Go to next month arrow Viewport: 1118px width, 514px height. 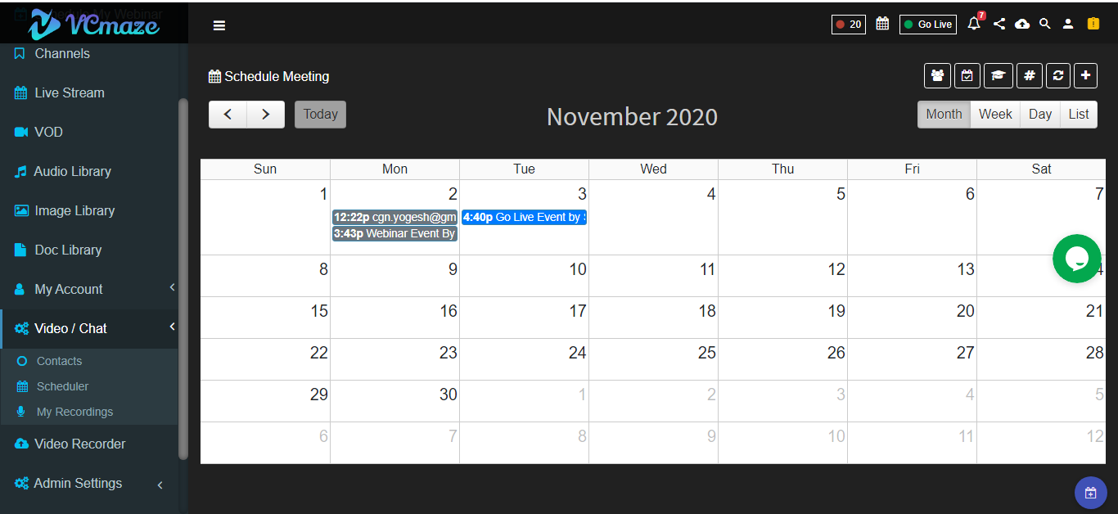[x=266, y=115]
